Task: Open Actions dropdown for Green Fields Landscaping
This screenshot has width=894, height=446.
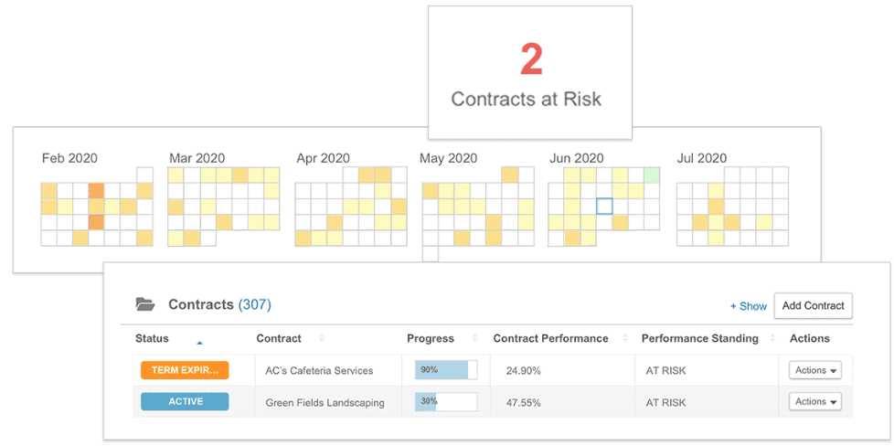Action: coord(815,401)
